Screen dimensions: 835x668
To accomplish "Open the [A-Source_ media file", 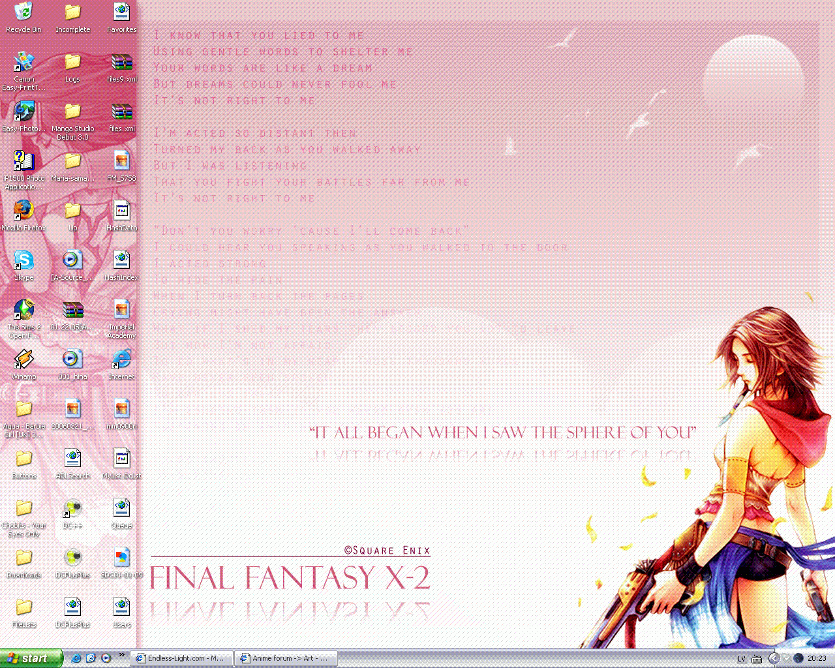I will [x=72, y=266].
